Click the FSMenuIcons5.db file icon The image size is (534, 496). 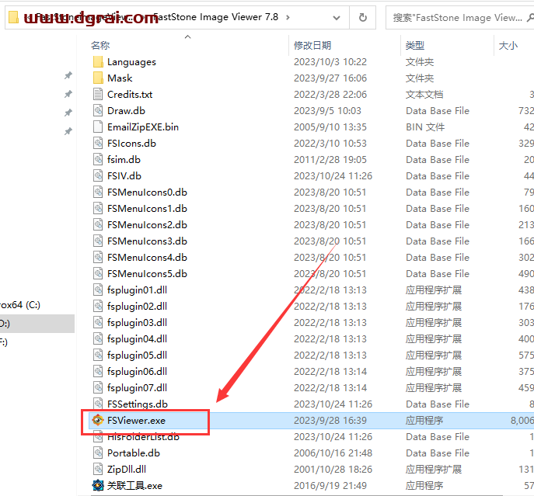[98, 274]
